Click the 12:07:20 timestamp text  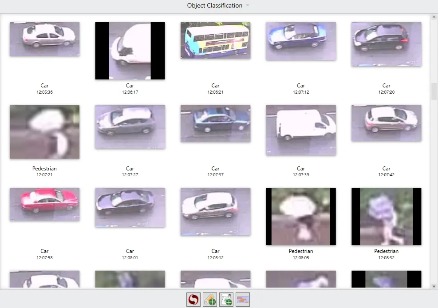pyautogui.click(x=387, y=92)
